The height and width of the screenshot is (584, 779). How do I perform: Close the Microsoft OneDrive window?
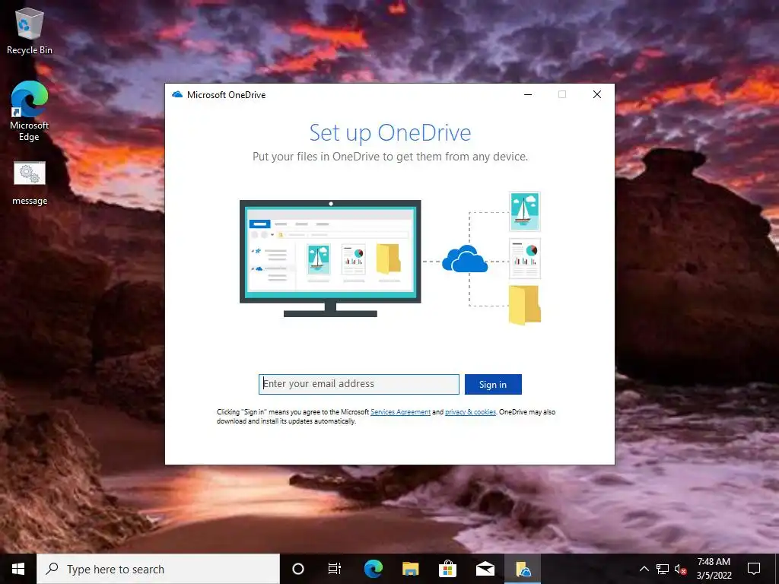597,94
